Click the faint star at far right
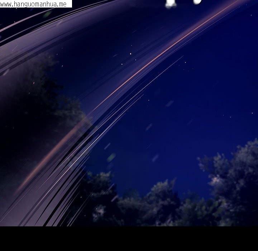Viewport: 258px width, 251px height. (252, 113)
